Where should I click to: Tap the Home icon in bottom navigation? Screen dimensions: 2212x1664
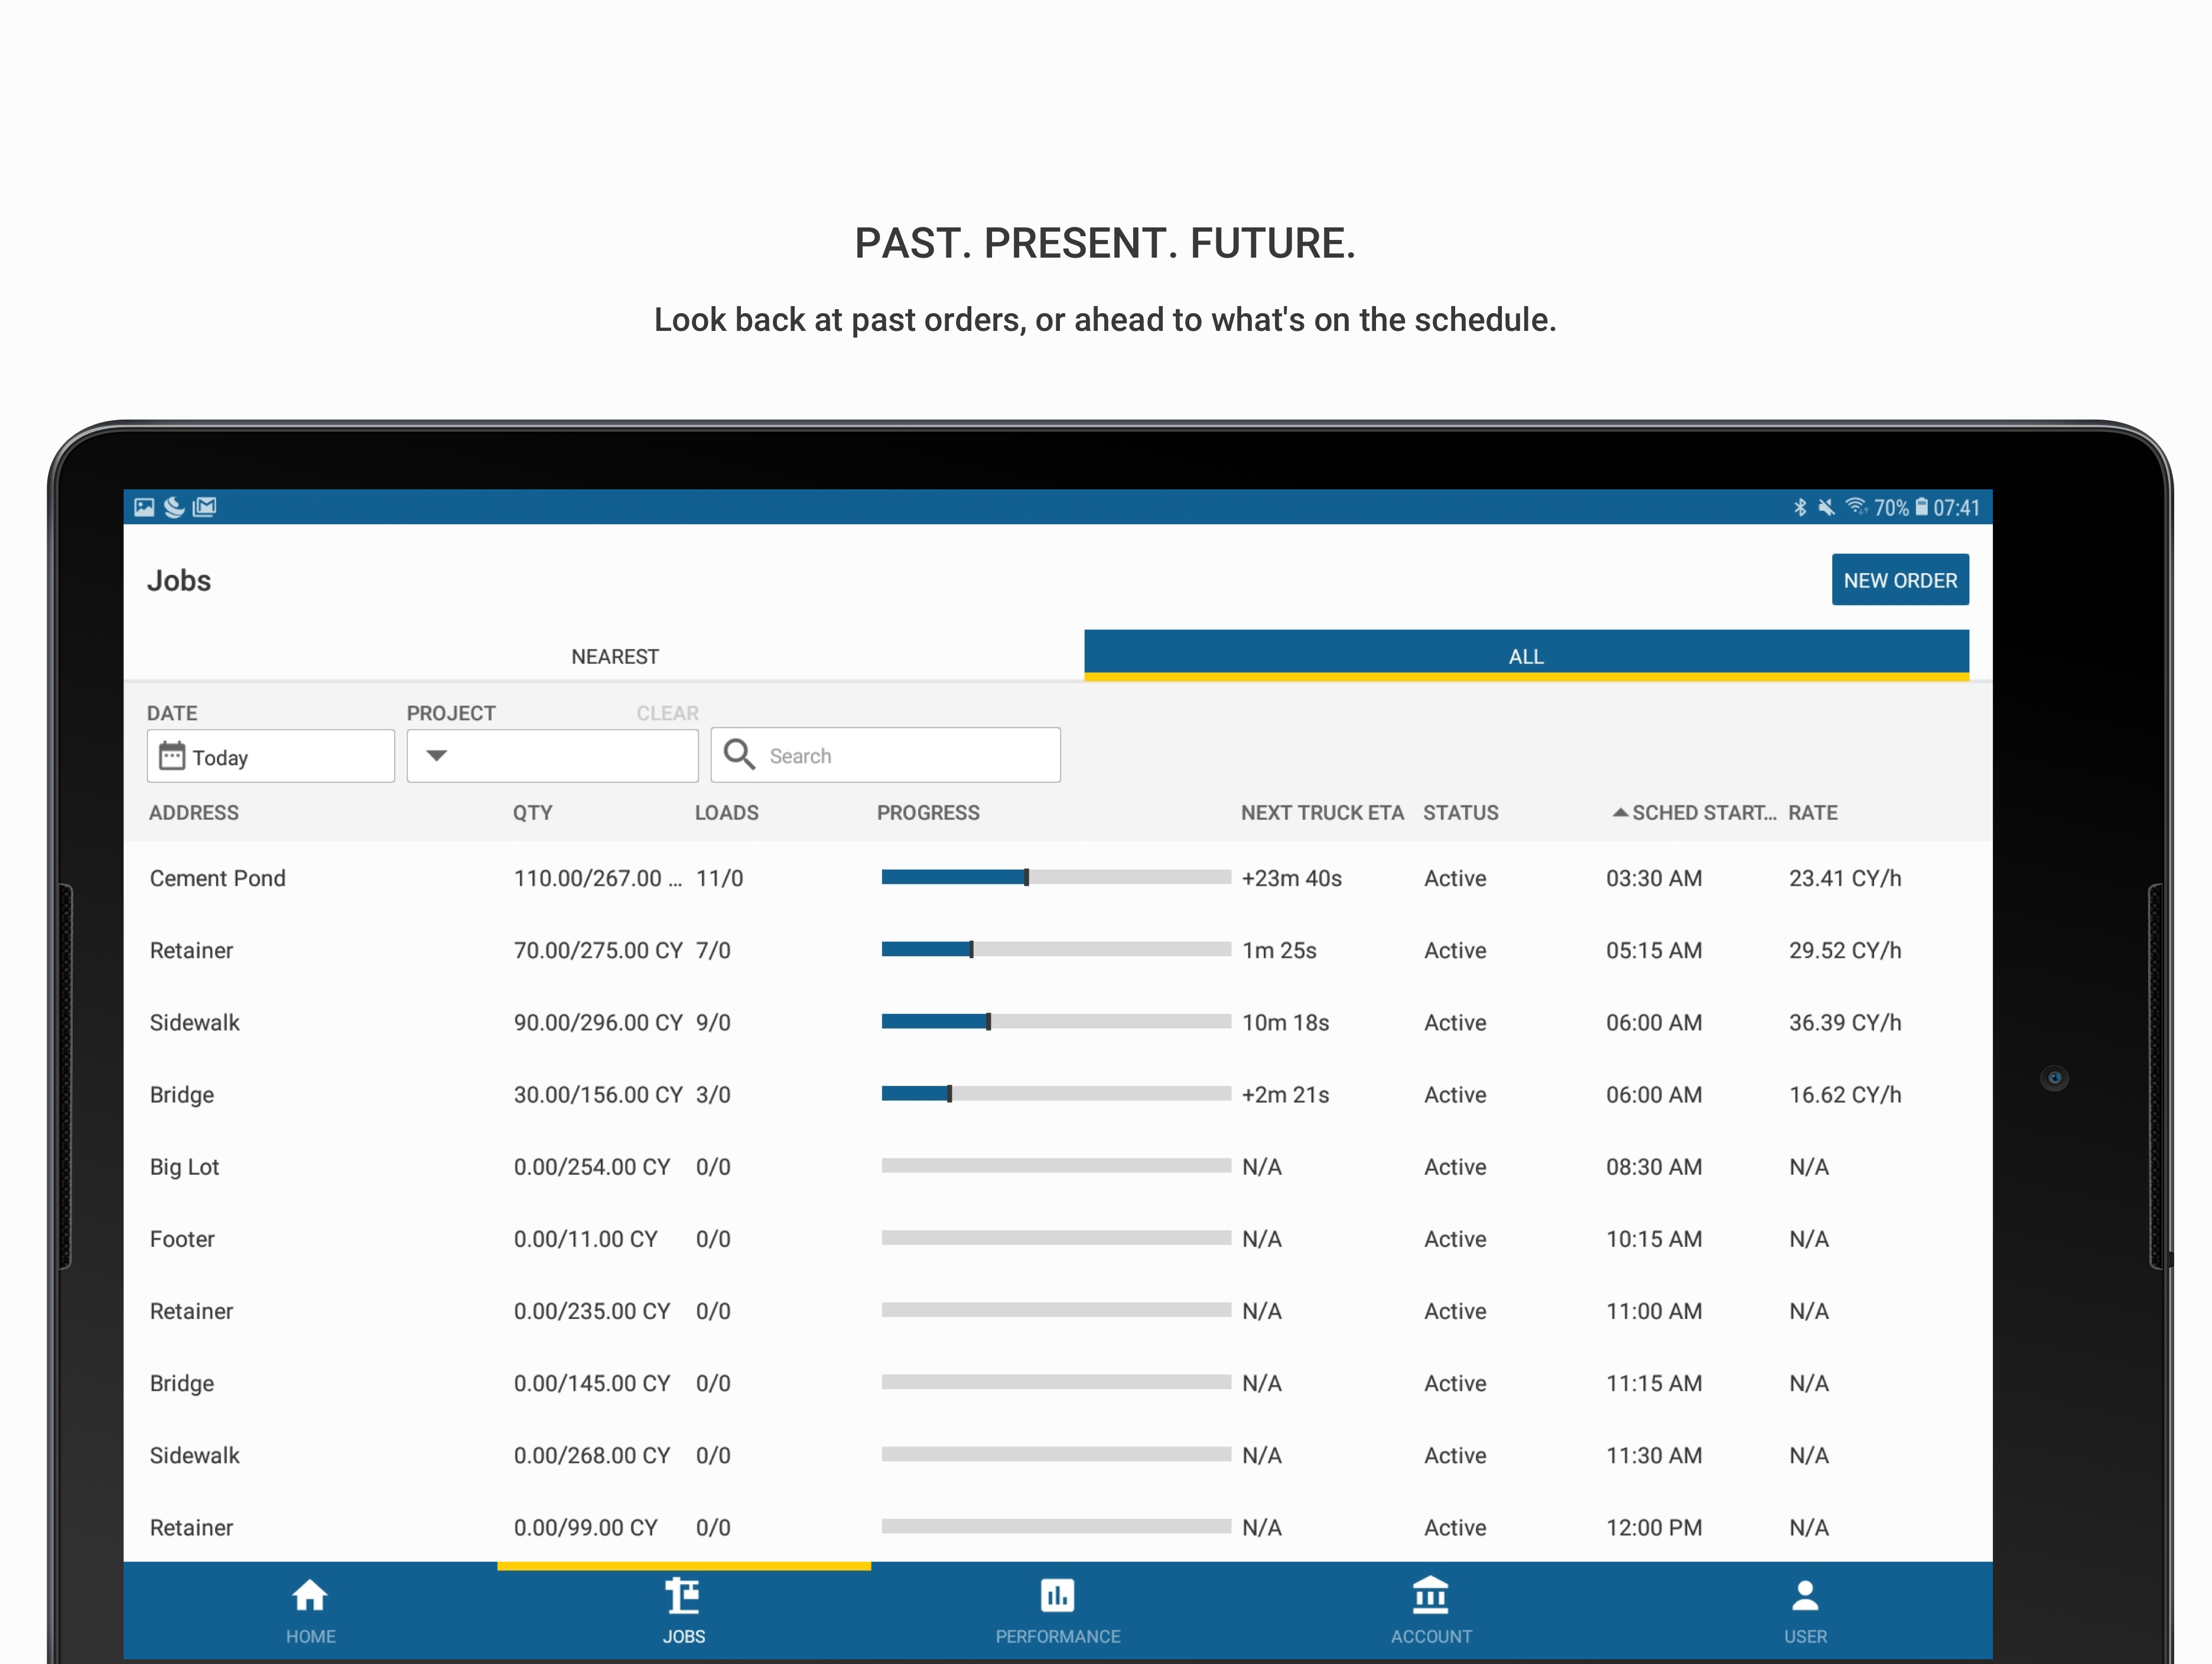coord(309,1597)
